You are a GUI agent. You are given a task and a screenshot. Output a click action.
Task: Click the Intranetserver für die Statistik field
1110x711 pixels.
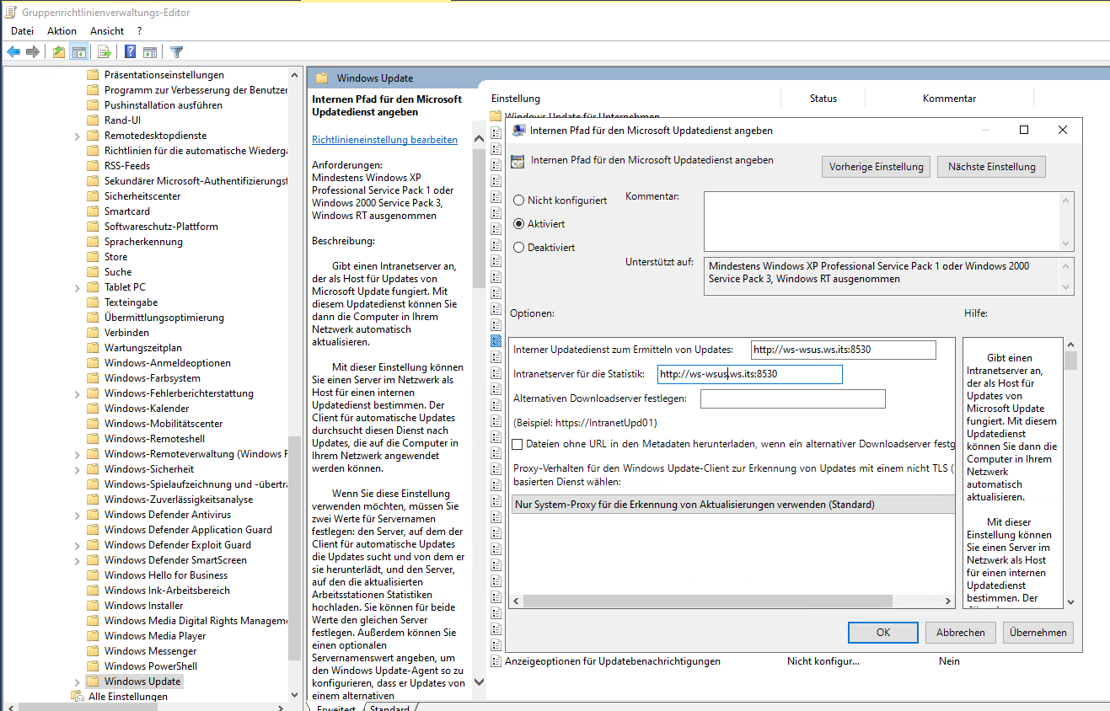tap(749, 374)
